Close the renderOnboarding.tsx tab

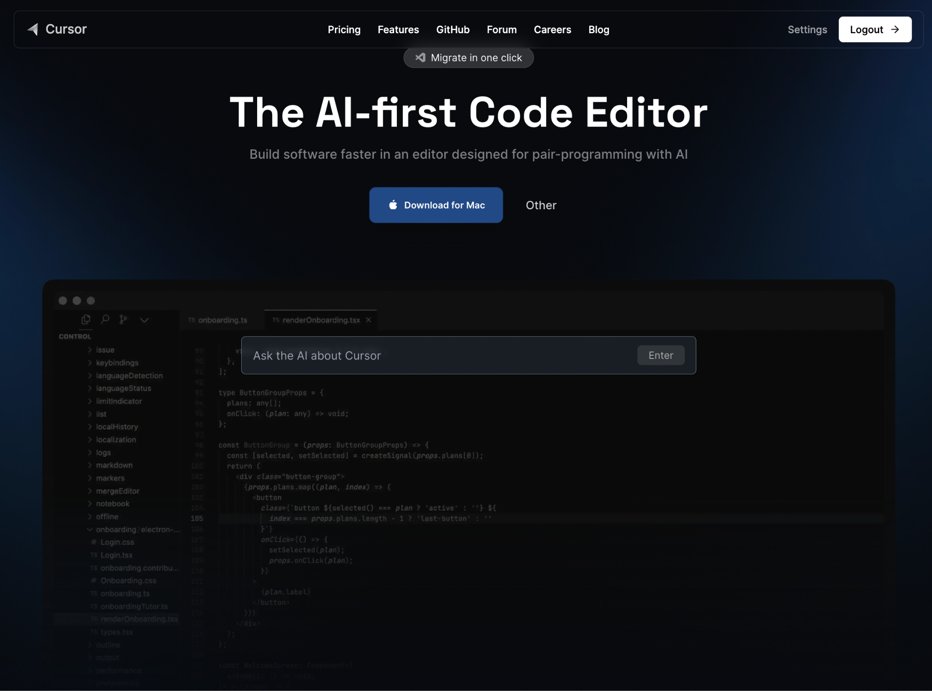point(369,320)
